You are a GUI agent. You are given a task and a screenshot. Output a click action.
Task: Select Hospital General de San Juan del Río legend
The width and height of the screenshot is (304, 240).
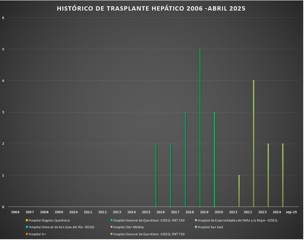point(62,227)
